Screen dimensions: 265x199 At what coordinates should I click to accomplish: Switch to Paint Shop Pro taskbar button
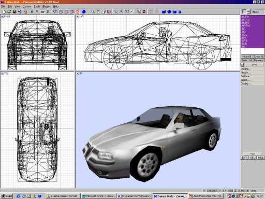coord(205,196)
